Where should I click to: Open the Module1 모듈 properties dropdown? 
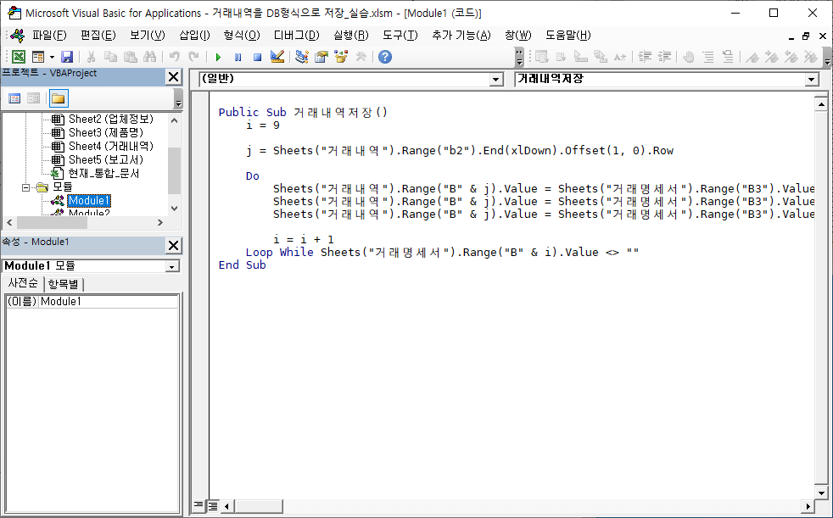[x=172, y=266]
